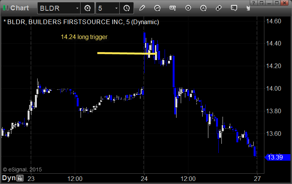Click the second 12:00 time axis label

click(x=188, y=179)
